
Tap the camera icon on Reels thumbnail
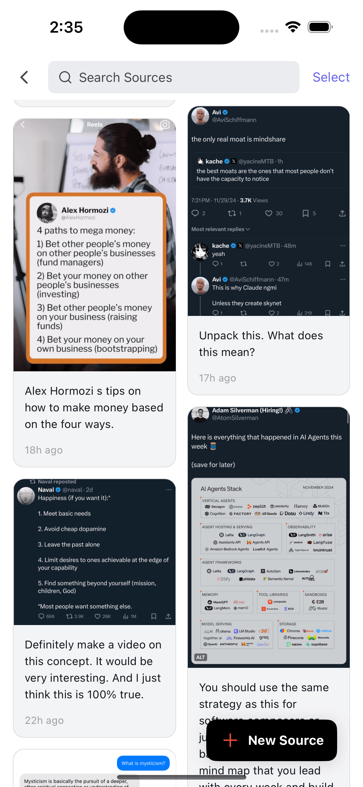(165, 124)
